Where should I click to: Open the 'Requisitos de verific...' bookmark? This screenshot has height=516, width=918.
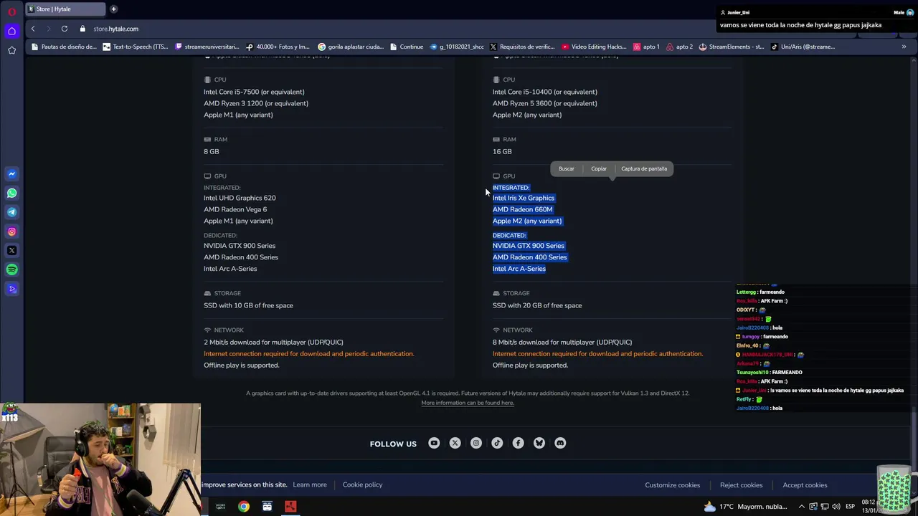pyautogui.click(x=522, y=47)
